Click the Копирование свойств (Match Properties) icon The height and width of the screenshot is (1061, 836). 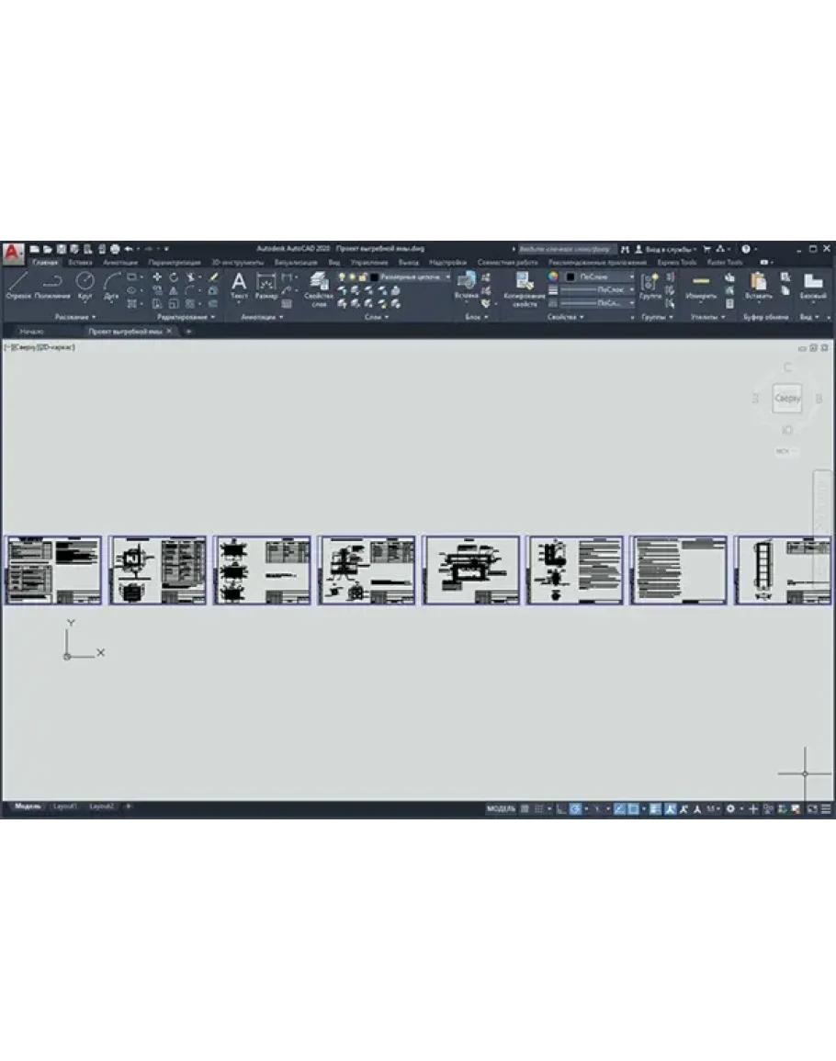point(525,283)
